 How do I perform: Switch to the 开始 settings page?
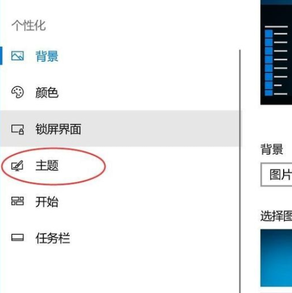119,201
